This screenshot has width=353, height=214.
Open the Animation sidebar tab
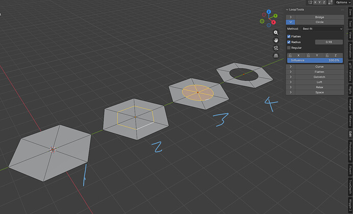click(350, 51)
